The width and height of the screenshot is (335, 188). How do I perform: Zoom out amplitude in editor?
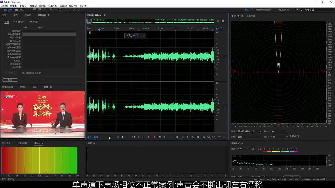click(x=182, y=137)
